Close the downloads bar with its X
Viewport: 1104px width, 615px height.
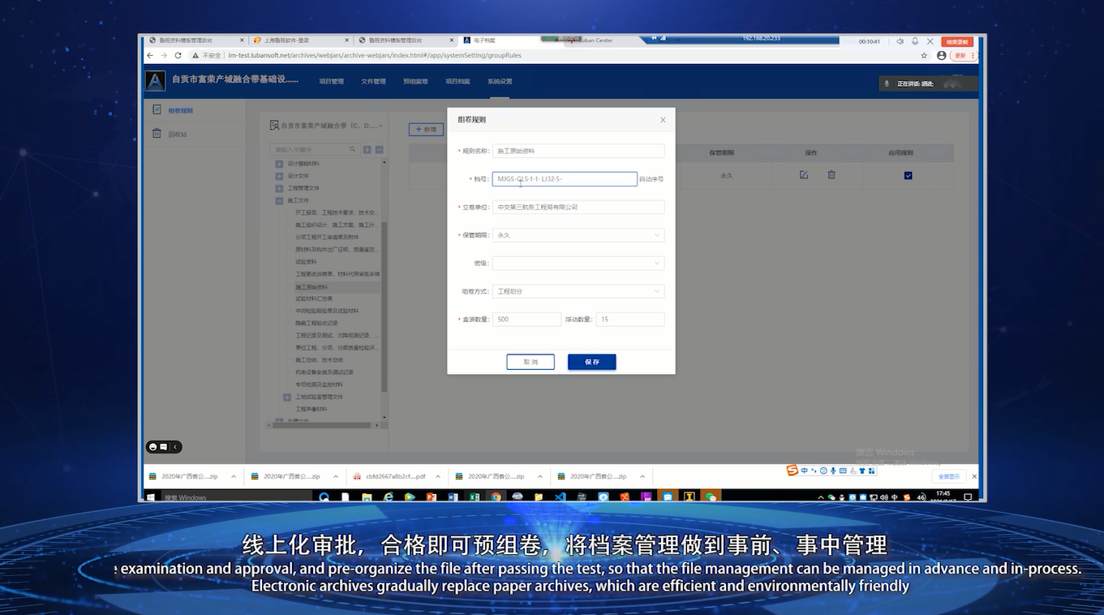[974, 476]
